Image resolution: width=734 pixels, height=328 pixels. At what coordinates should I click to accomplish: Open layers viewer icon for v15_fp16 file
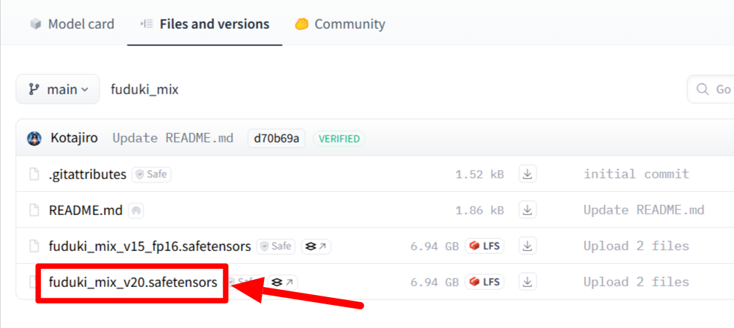coord(316,246)
